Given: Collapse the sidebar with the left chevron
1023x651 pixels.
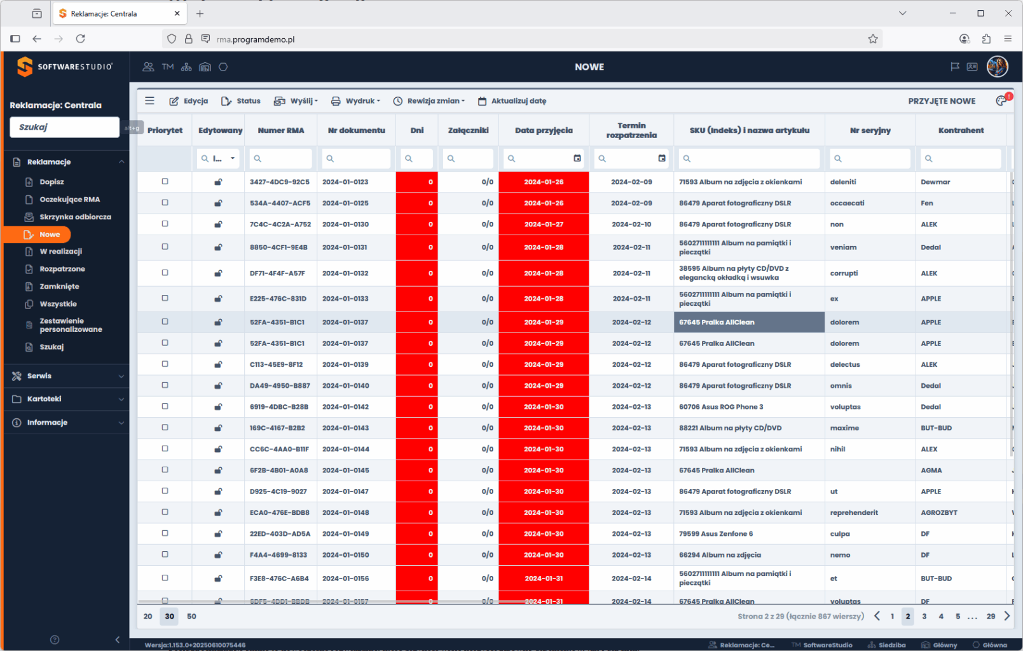Looking at the screenshot, I should point(117,640).
